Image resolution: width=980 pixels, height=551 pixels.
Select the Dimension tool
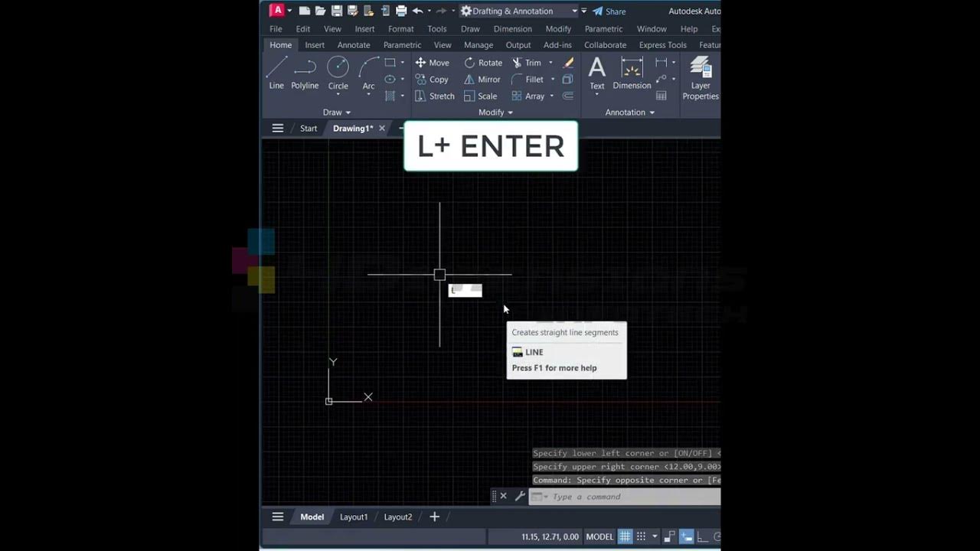tap(632, 73)
